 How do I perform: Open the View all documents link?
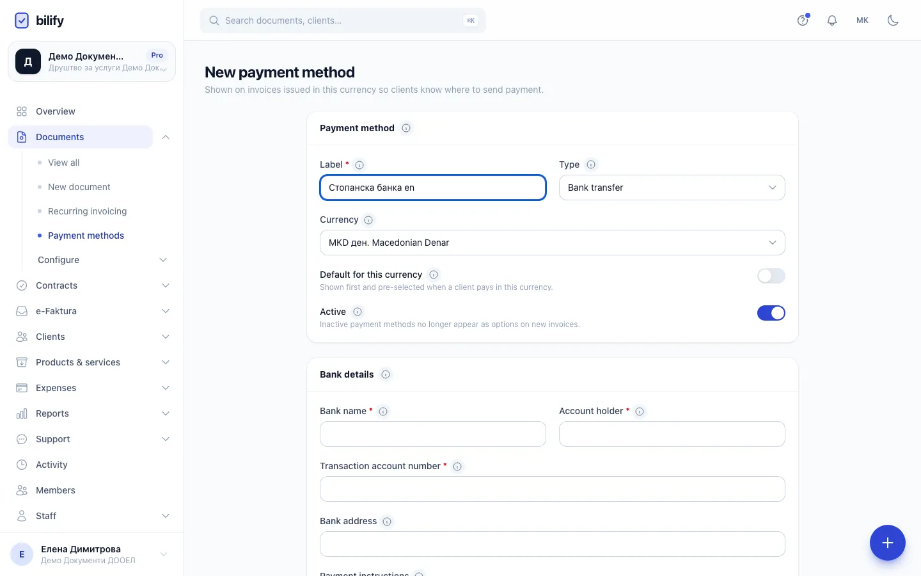(x=64, y=163)
